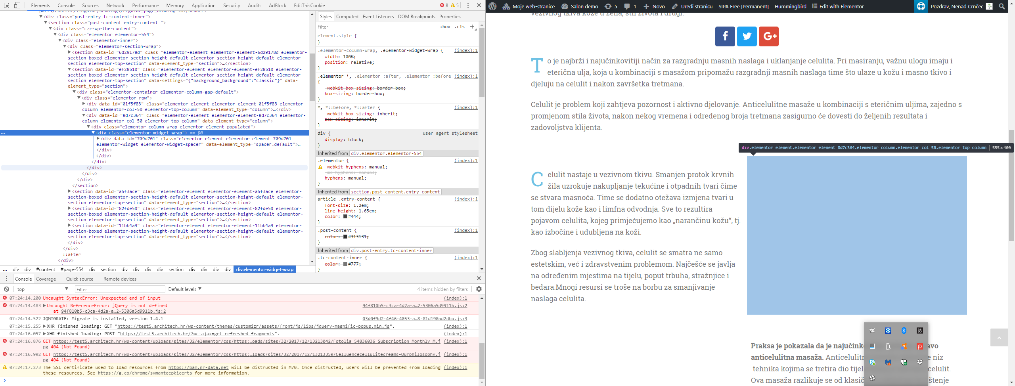Click Novo in the admin bar
Image resolution: width=1015 pixels, height=386 pixels.
(654, 6)
